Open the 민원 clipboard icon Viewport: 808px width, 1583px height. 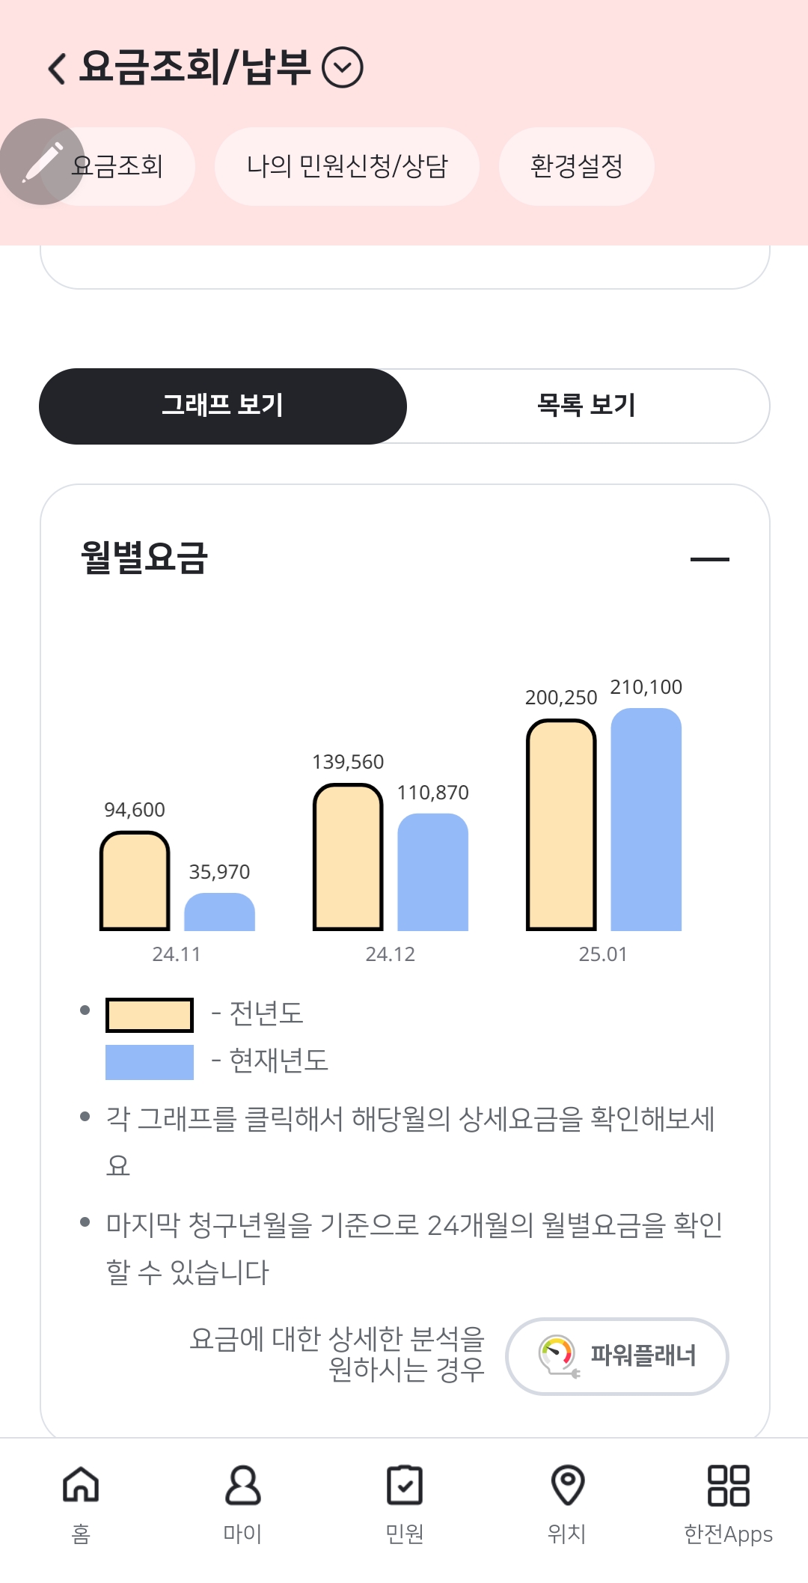pyautogui.click(x=405, y=1485)
